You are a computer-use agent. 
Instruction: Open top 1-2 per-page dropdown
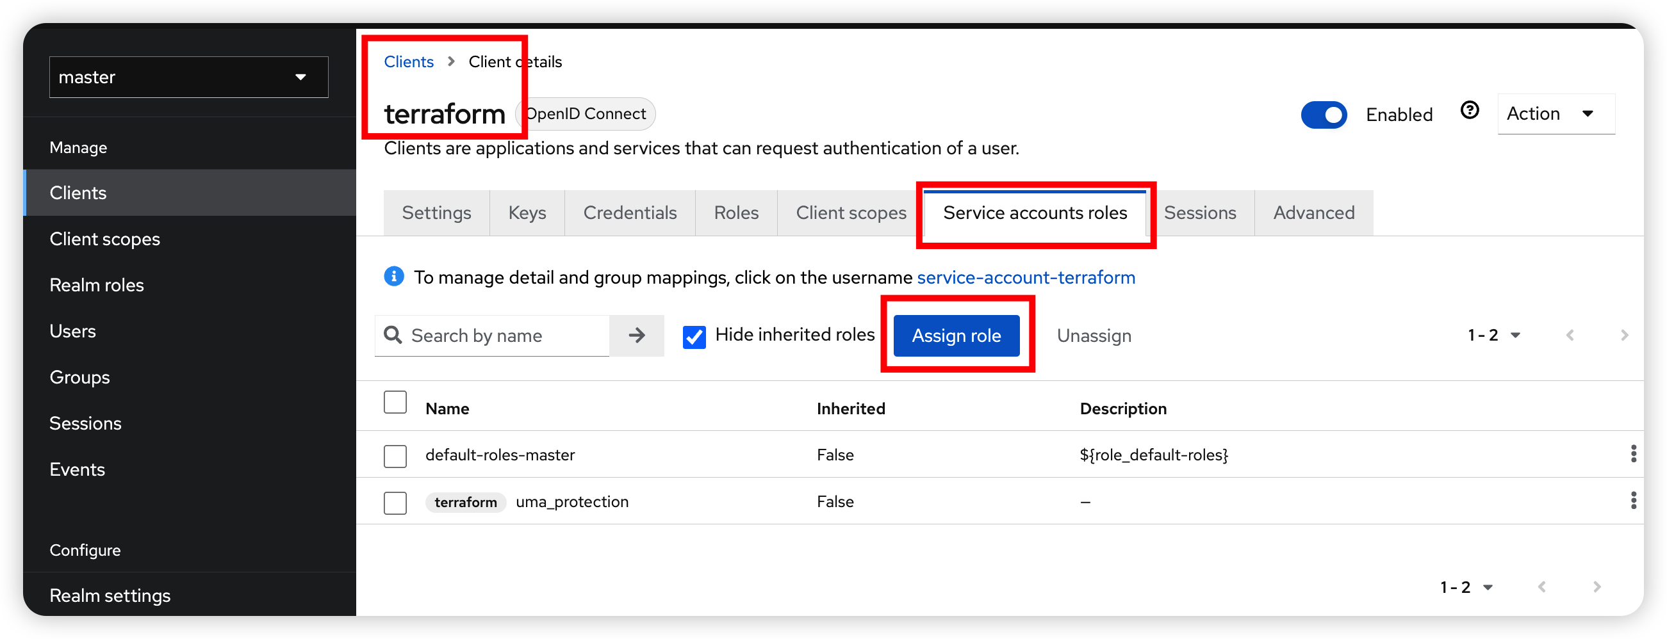click(x=1493, y=335)
